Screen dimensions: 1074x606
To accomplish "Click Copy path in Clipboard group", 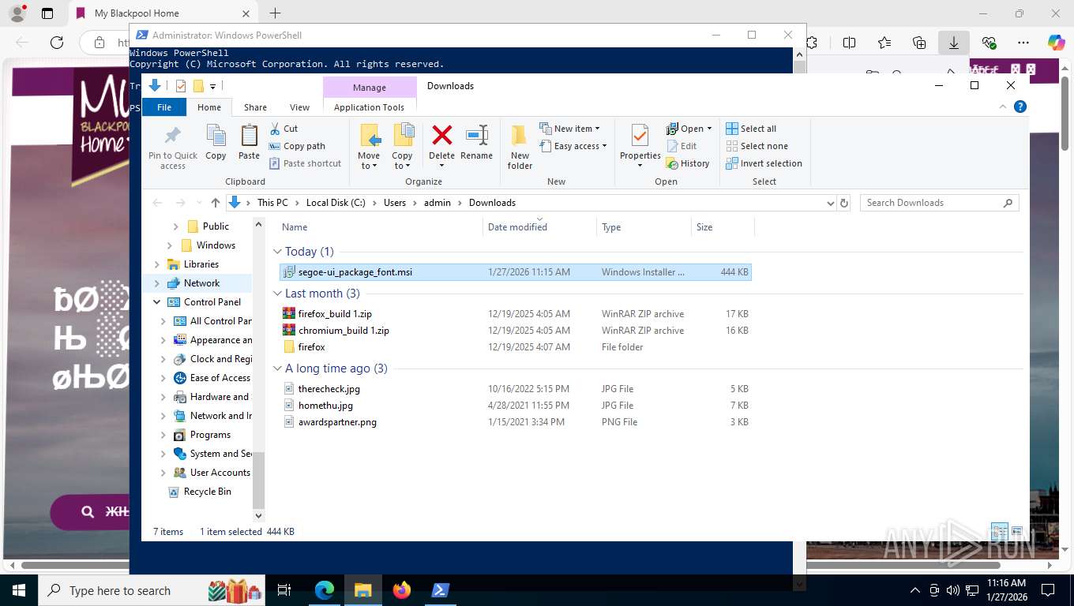I will (x=297, y=146).
